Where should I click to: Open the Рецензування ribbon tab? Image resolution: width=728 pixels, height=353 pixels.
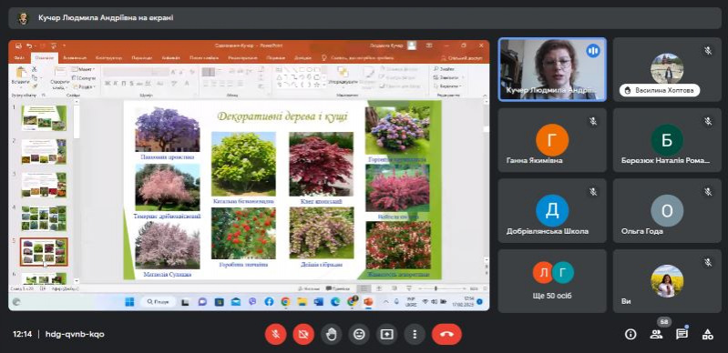click(242, 58)
